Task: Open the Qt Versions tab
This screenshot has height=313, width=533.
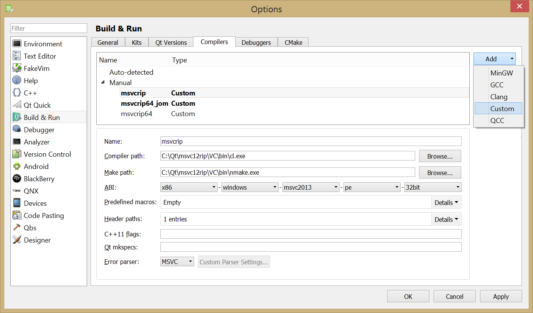Action: point(171,43)
